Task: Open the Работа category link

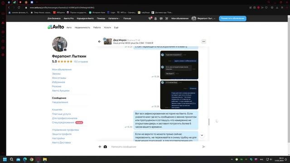Action: point(97,28)
